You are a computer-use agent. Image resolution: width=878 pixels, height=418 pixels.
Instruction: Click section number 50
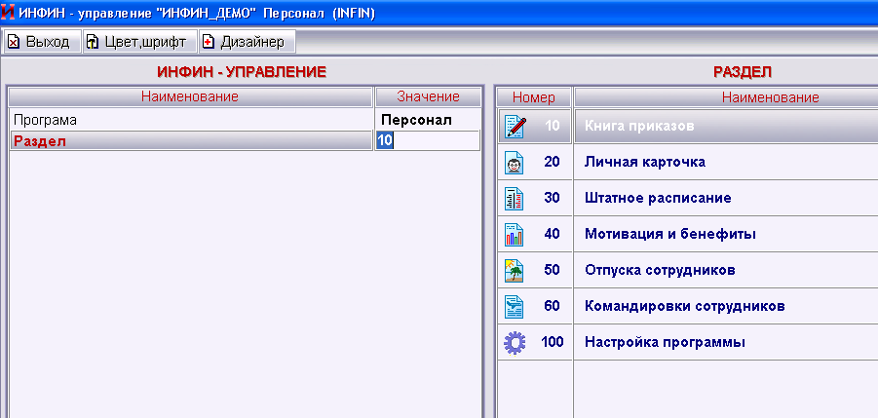pos(552,270)
